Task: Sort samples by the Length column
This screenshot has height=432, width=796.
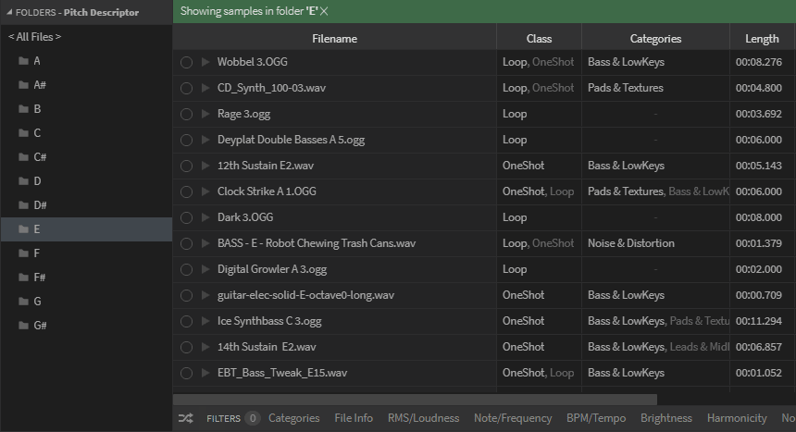Action: (761, 39)
